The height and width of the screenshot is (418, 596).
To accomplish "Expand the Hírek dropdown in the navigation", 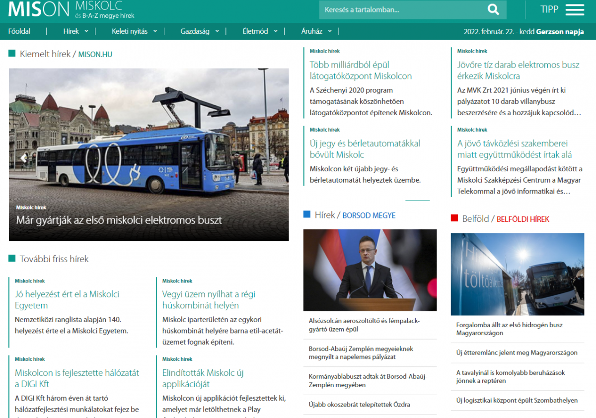I will (86, 31).
